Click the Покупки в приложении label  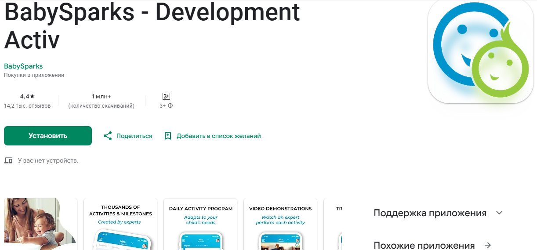pyautogui.click(x=34, y=75)
